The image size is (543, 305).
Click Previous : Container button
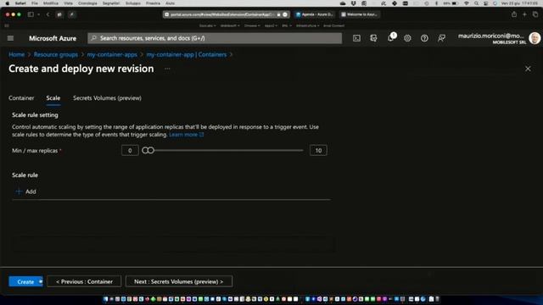(x=84, y=282)
